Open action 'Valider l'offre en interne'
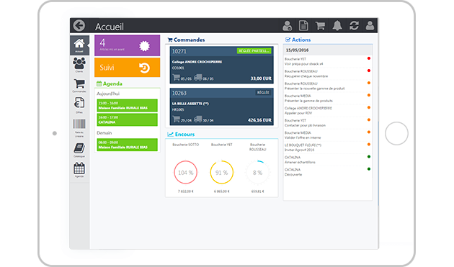The height and width of the screenshot is (267, 454). click(x=328, y=135)
